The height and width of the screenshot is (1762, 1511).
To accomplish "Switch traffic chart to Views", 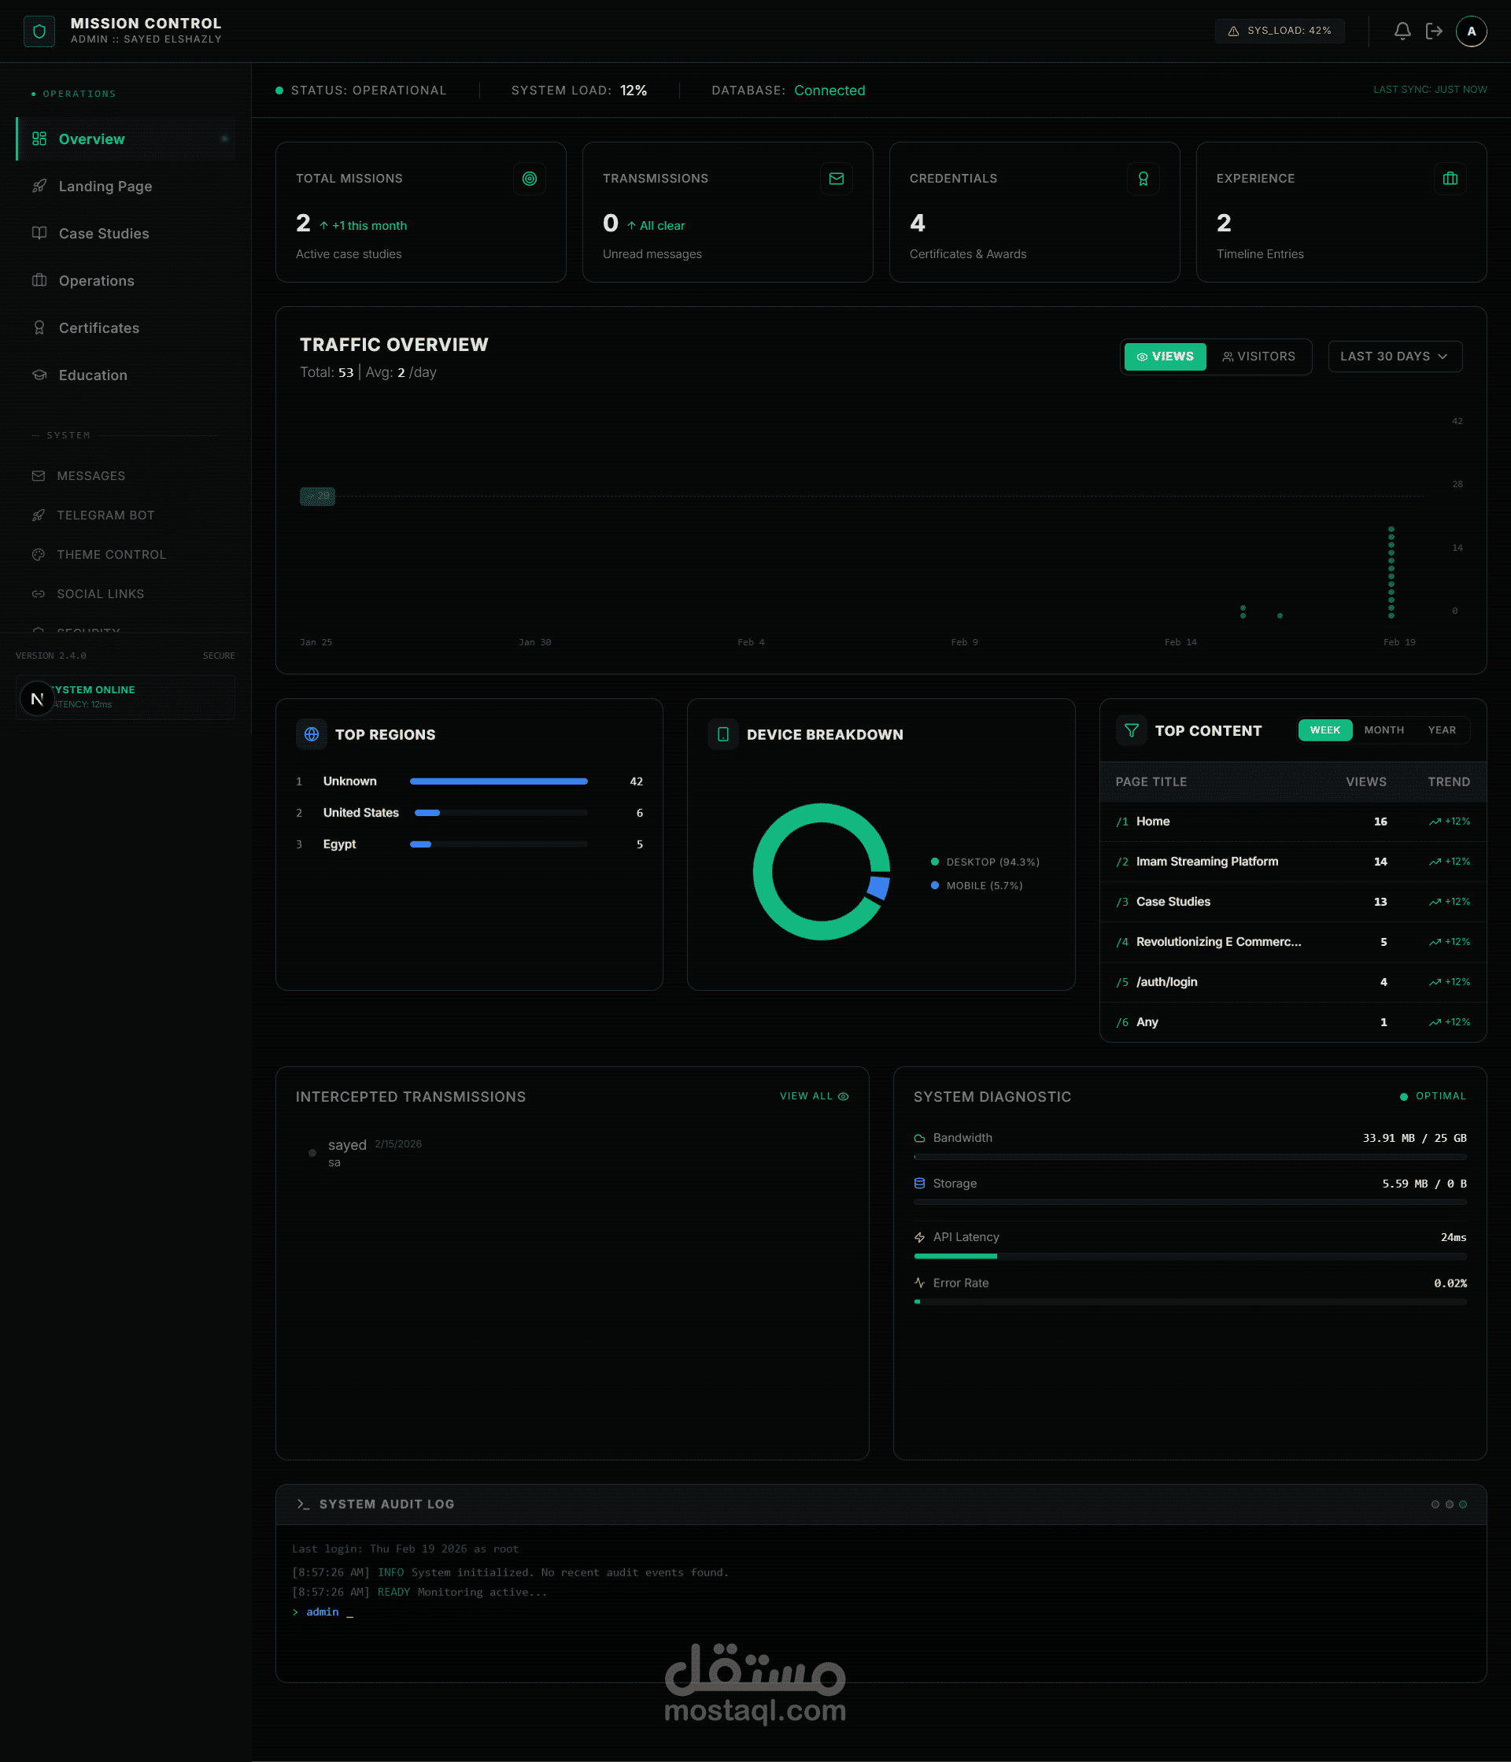I will point(1164,356).
